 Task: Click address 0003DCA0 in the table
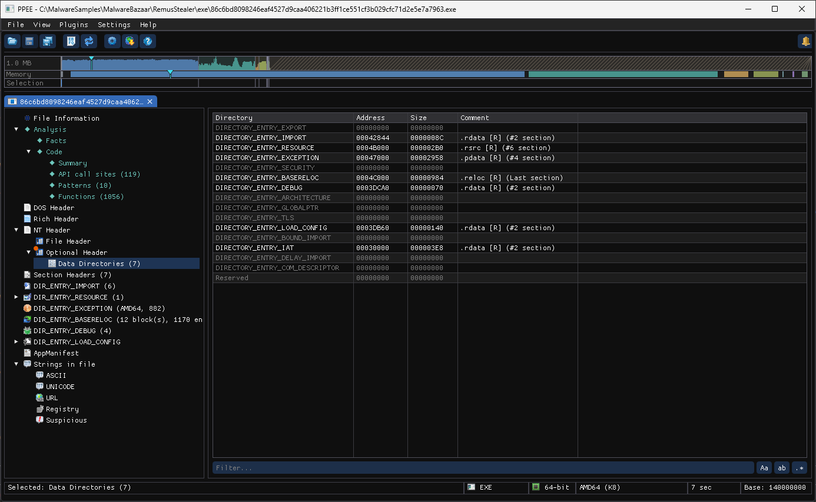tap(373, 188)
